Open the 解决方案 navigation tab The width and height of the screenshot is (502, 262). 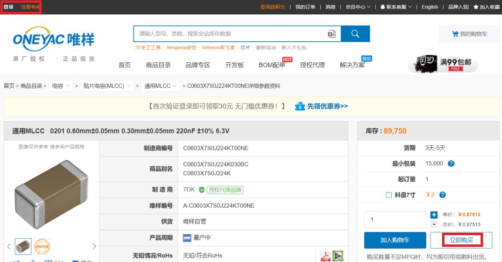click(352, 65)
